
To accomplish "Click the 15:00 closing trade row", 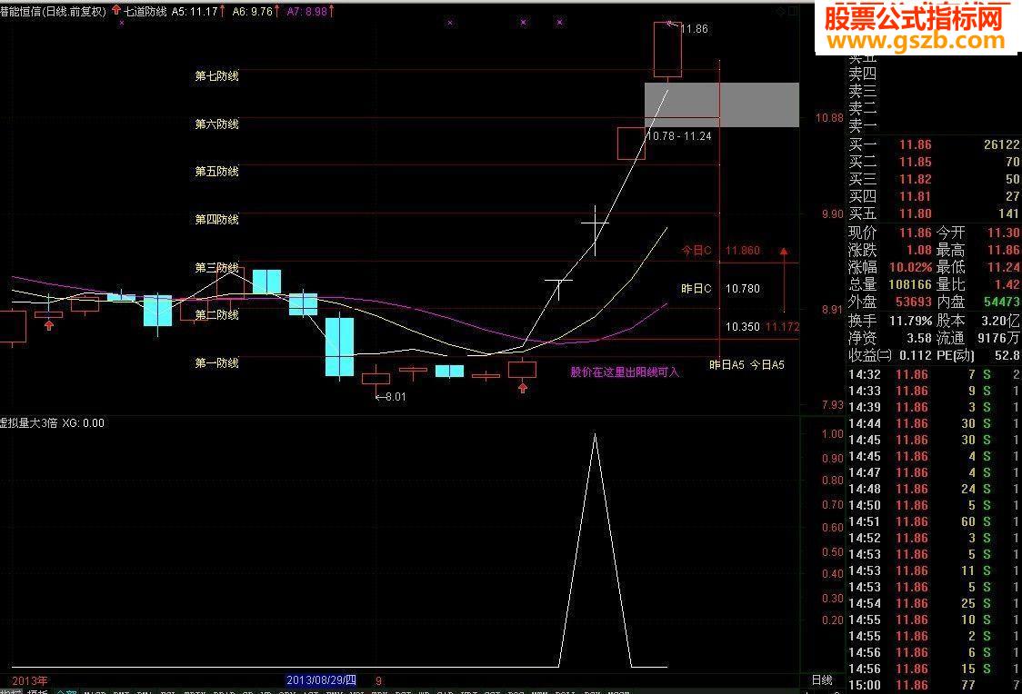I will tap(934, 685).
